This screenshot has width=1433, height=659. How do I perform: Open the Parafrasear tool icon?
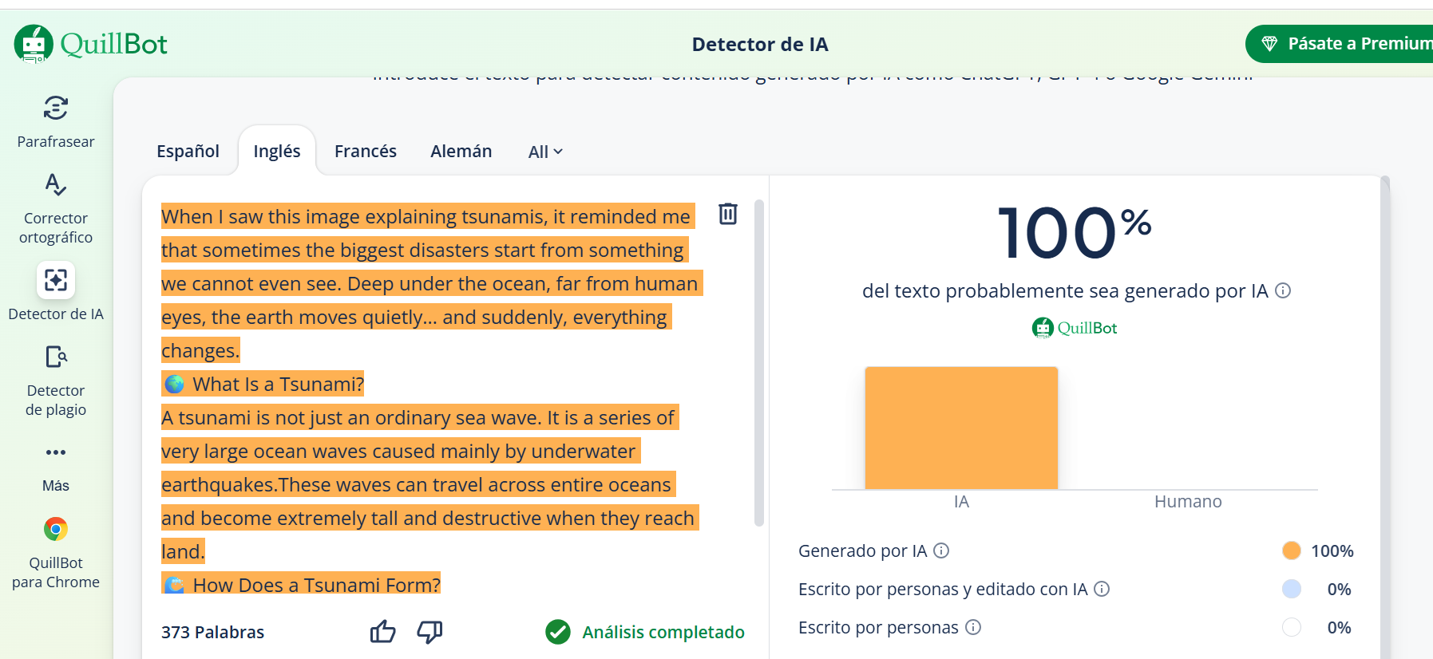point(56,108)
